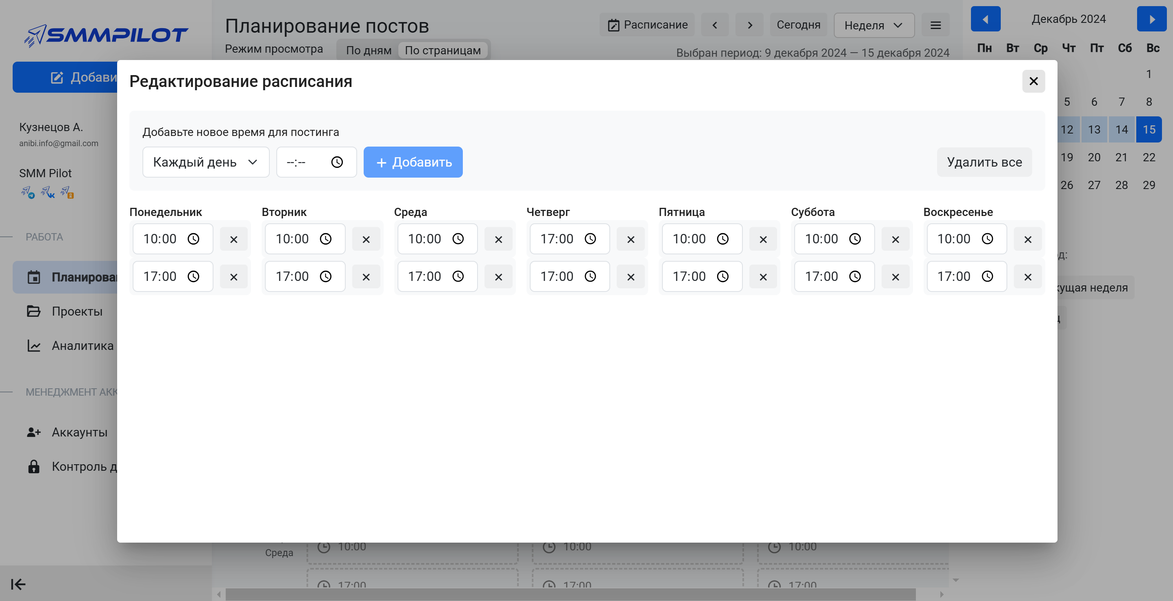The height and width of the screenshot is (601, 1173).
Task: Open clock picker for Wednesday 17:00
Action: [458, 276]
